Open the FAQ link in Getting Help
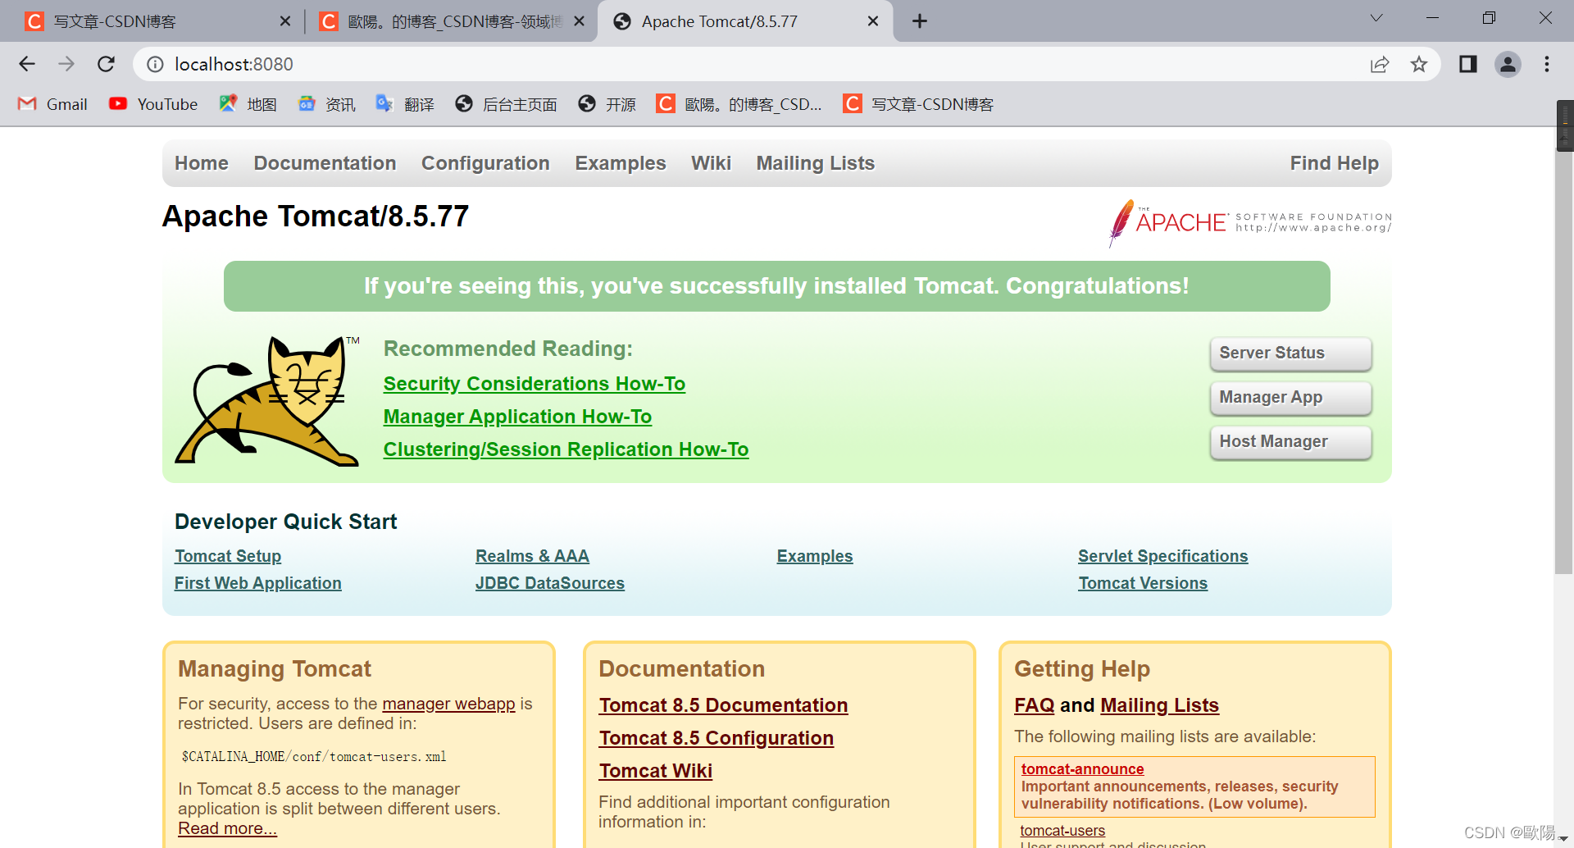 [1035, 705]
